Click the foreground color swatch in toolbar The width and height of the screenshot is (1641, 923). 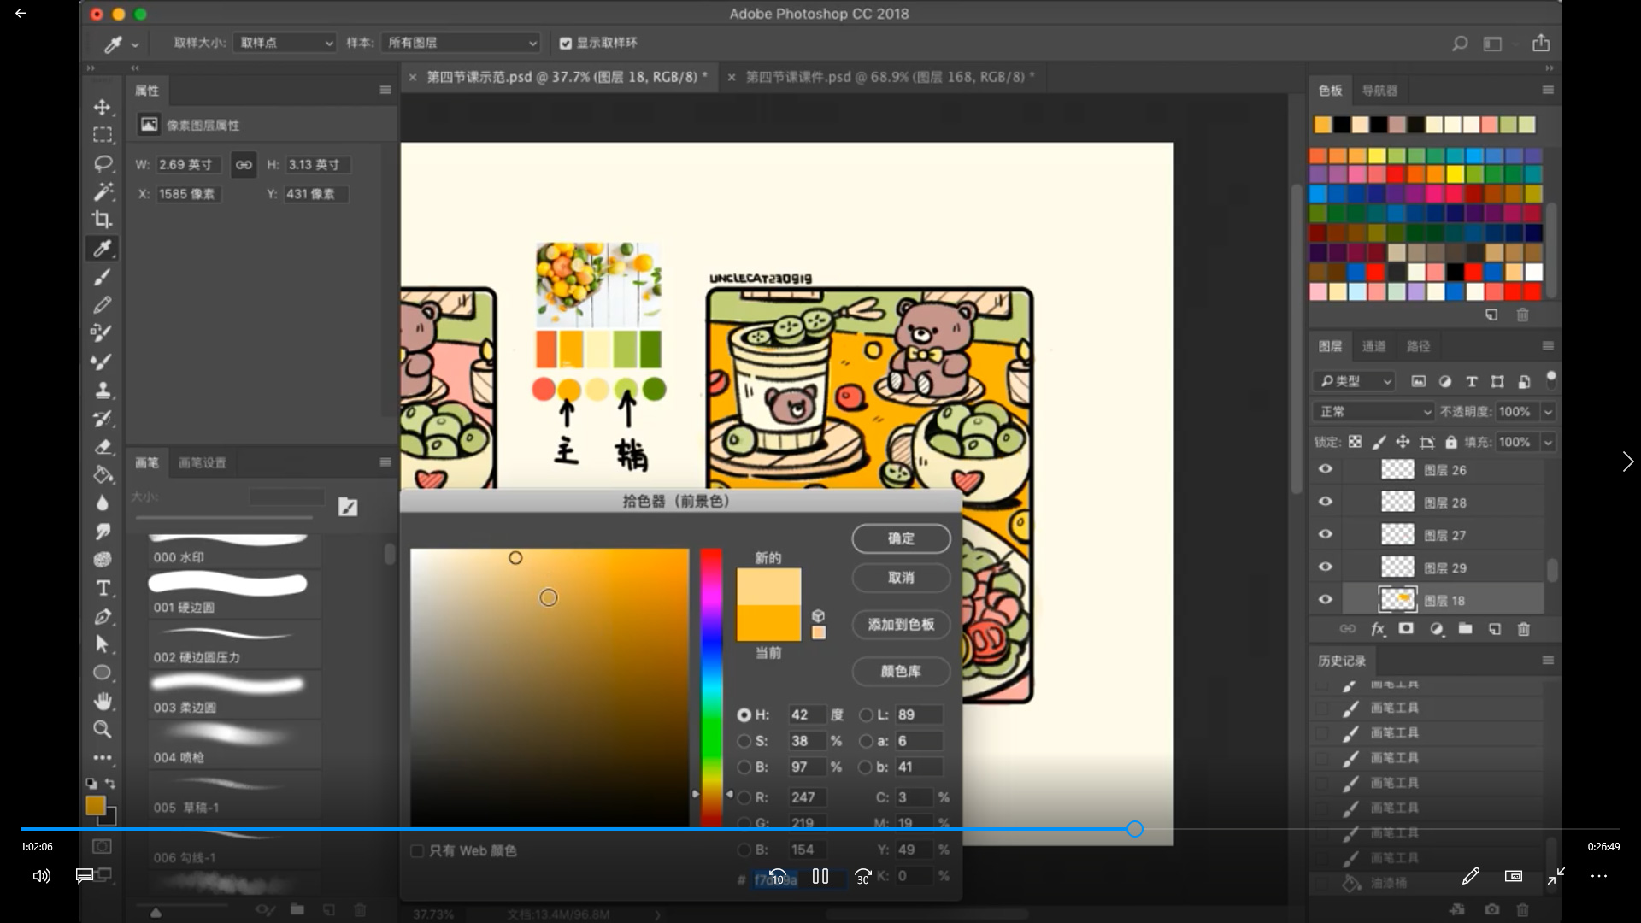(x=95, y=806)
